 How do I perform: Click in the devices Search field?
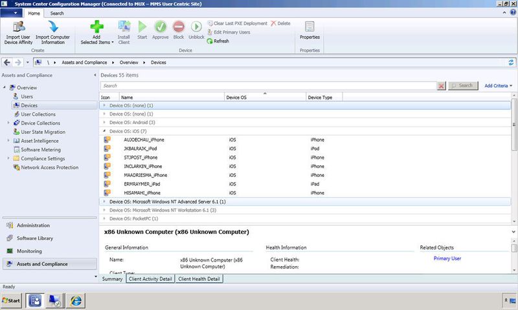pyautogui.click(x=268, y=86)
